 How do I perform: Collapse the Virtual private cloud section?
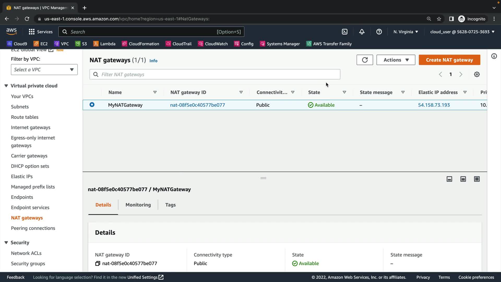pos(6,86)
